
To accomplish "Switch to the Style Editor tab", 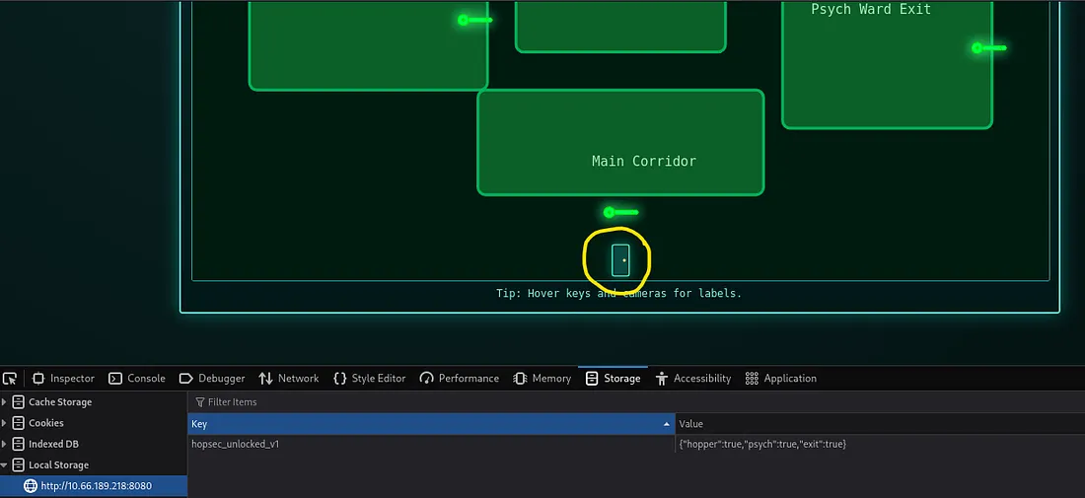I will click(x=370, y=379).
